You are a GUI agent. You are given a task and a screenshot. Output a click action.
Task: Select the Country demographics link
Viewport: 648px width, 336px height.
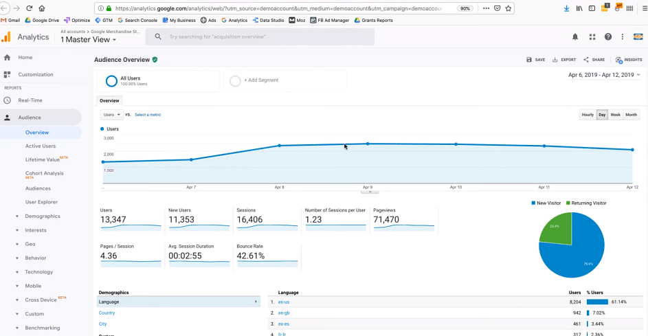pos(107,313)
